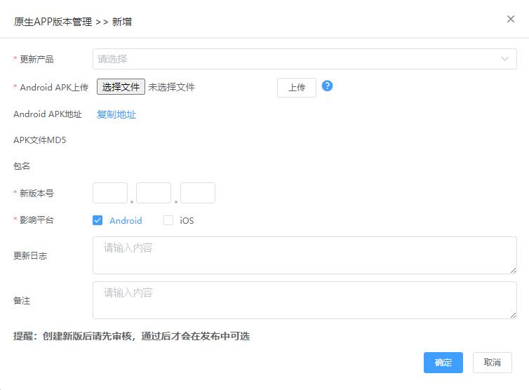Click the APK文件MD5 label
Viewport: 529px width, 390px height.
click(40, 140)
